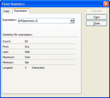The image size is (110, 98).
Task: Click the Last value Mah
Action: click(x=27, y=52)
